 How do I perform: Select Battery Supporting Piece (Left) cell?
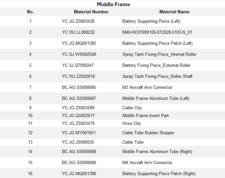click(x=173, y=21)
